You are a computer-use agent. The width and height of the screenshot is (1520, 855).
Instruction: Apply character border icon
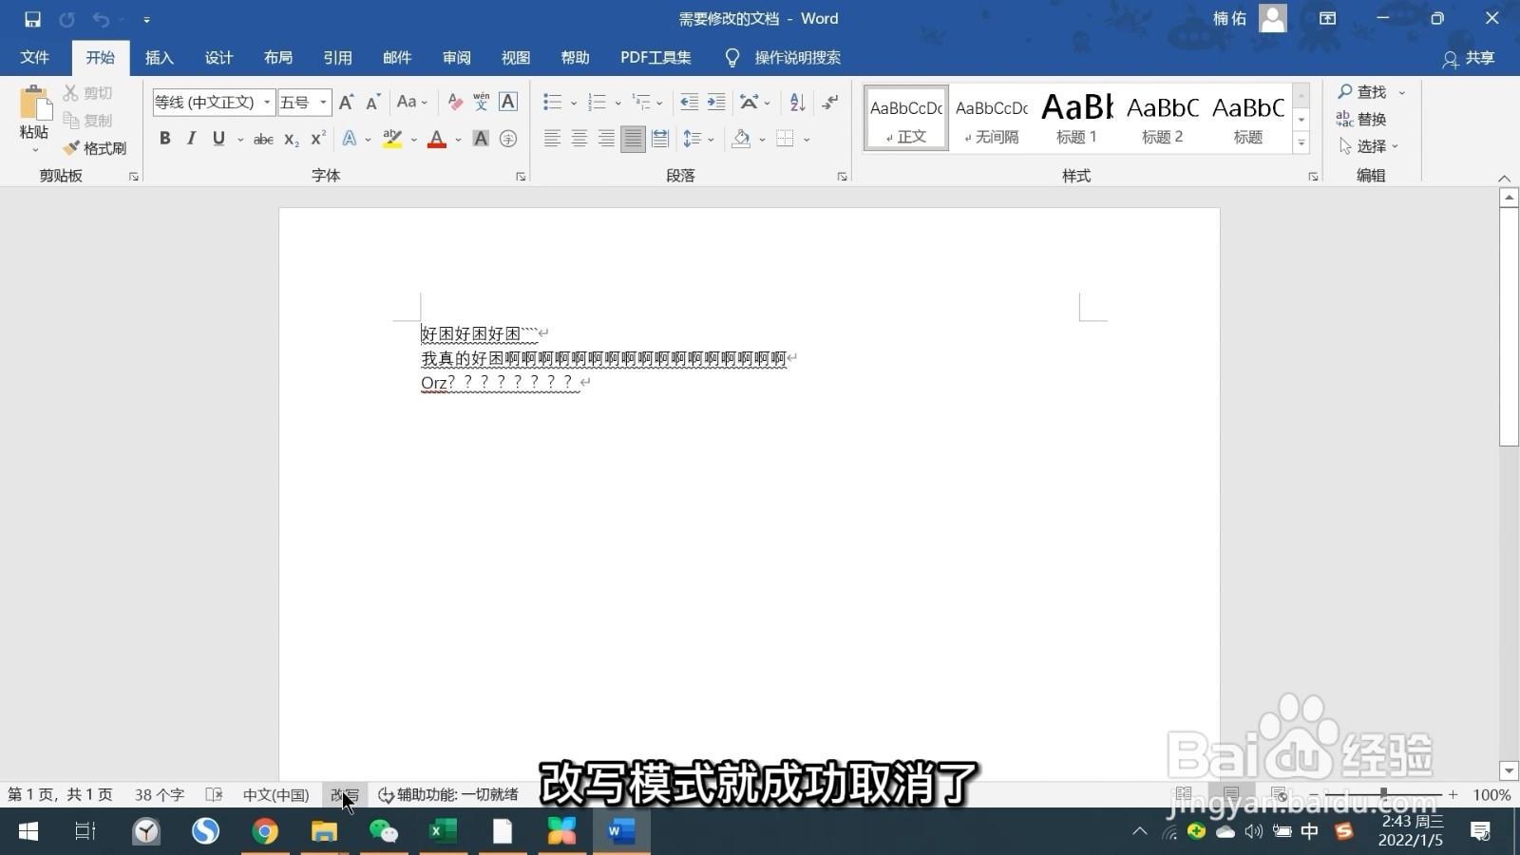[508, 102]
